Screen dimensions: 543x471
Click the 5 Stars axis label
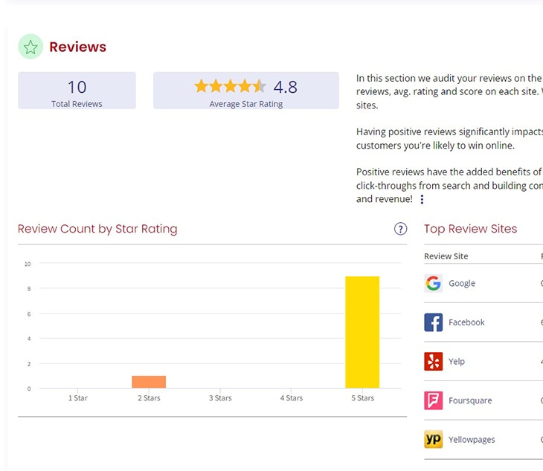tap(362, 398)
